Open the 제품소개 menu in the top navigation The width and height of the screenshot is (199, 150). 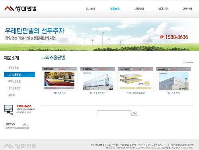pos(115,9)
